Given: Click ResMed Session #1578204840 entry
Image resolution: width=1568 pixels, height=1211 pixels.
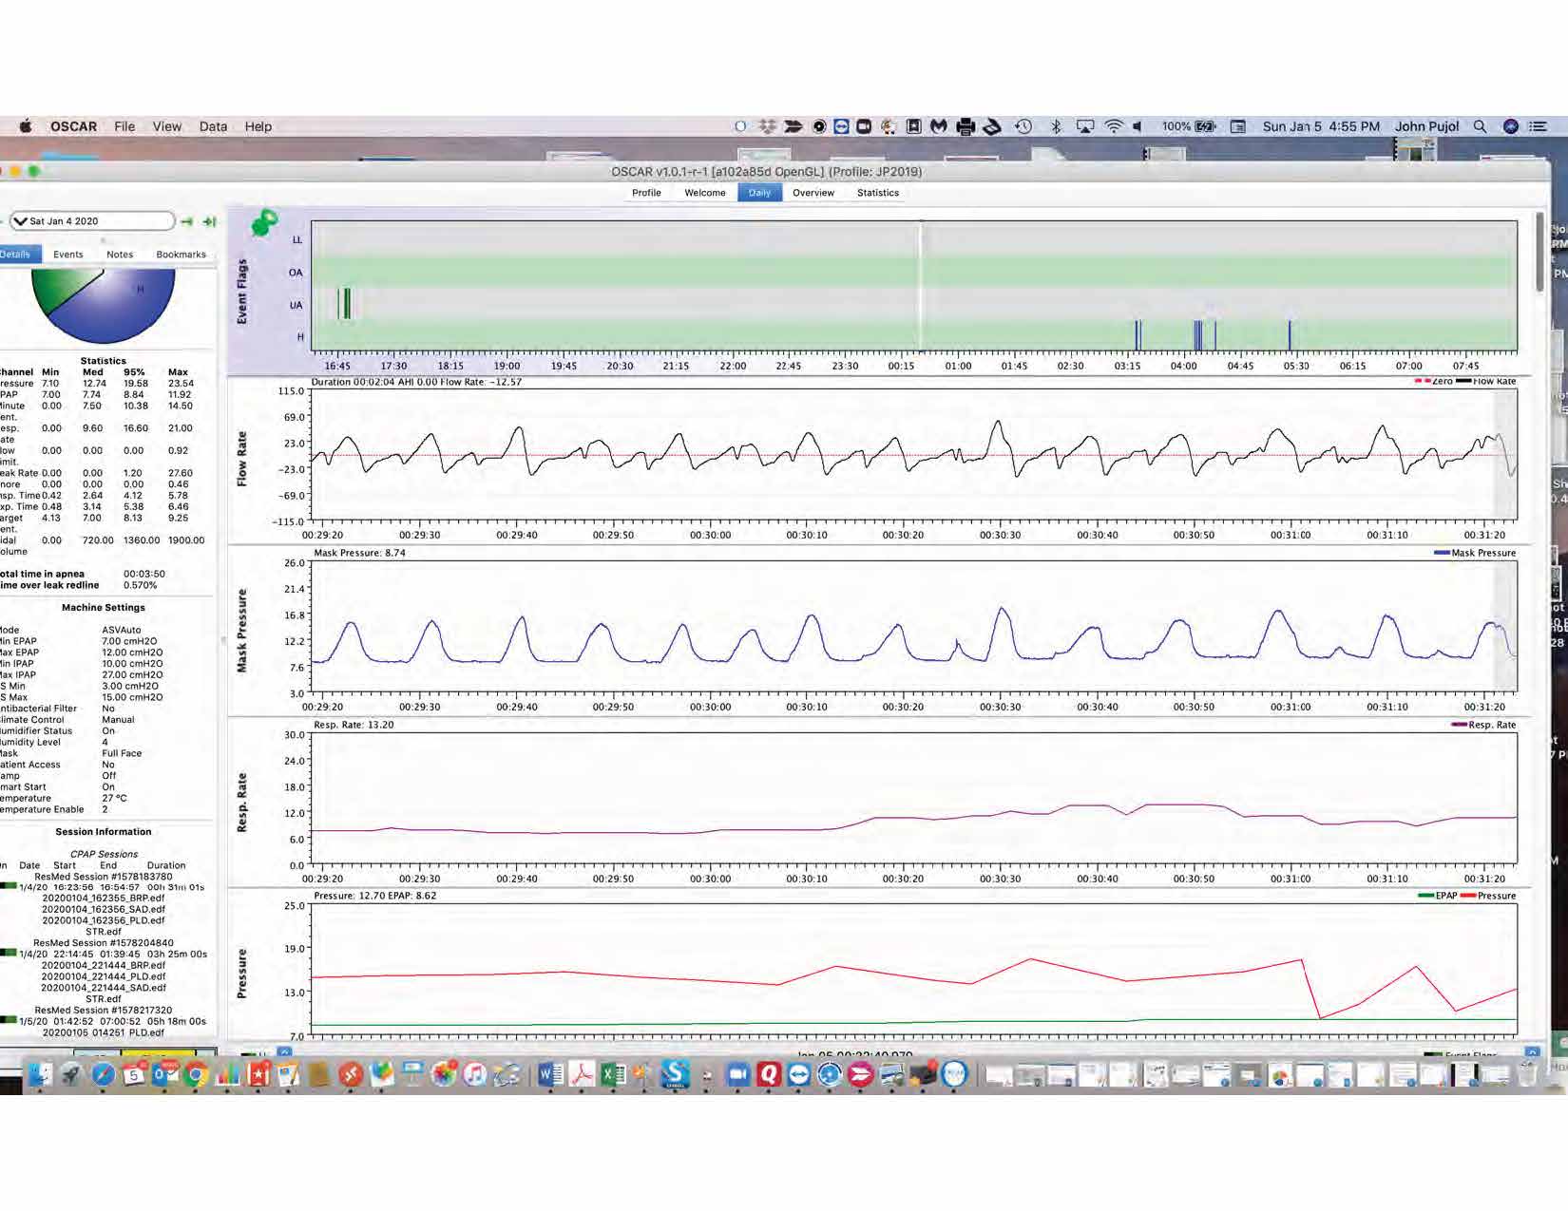Looking at the screenshot, I should click(104, 943).
